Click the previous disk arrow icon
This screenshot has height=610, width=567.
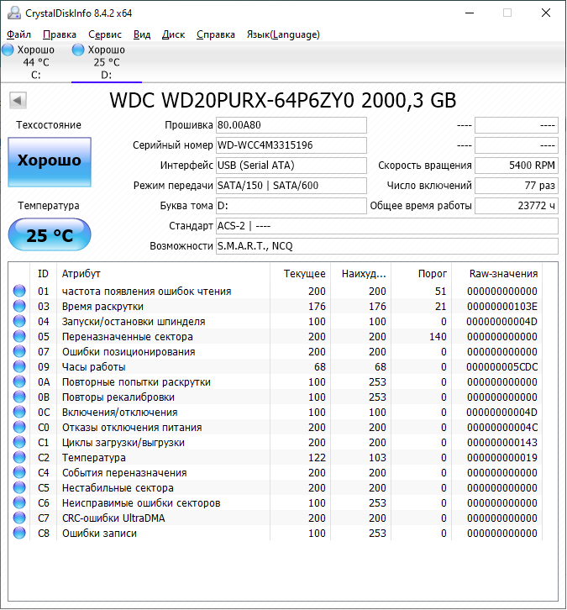(18, 101)
